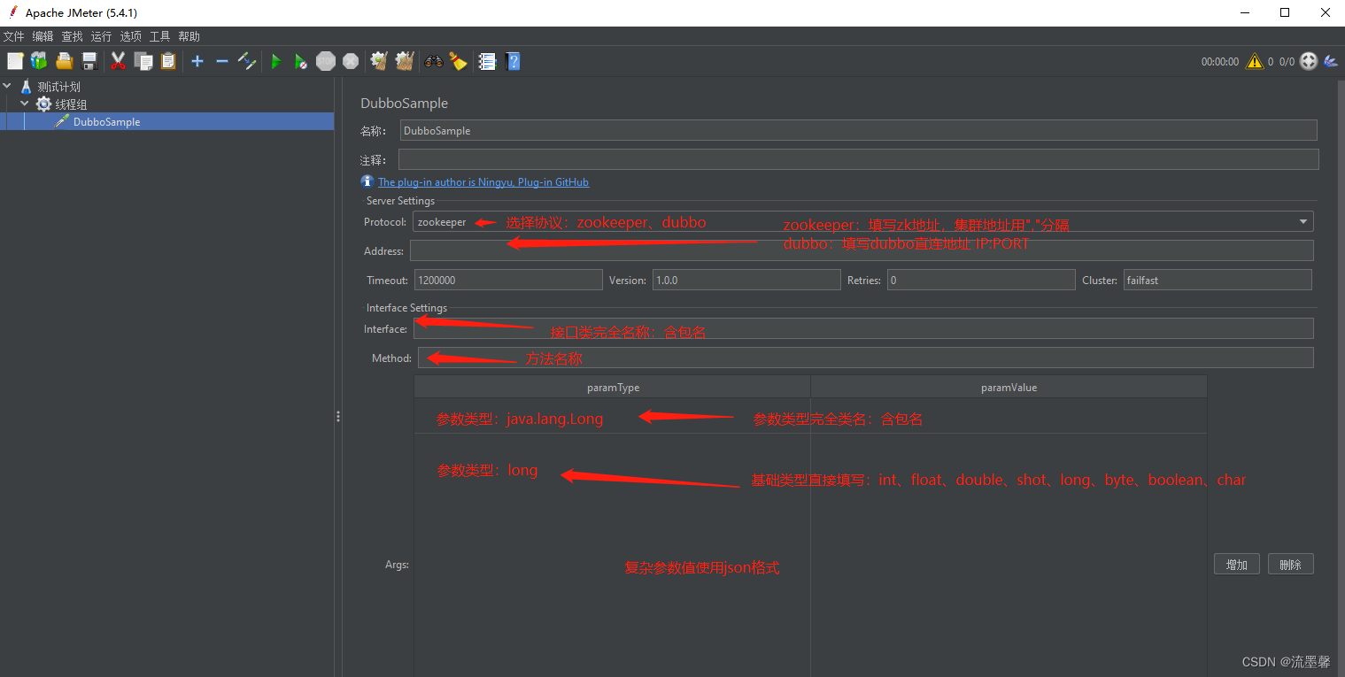Focus the Interface input field

pyautogui.click(x=863, y=328)
